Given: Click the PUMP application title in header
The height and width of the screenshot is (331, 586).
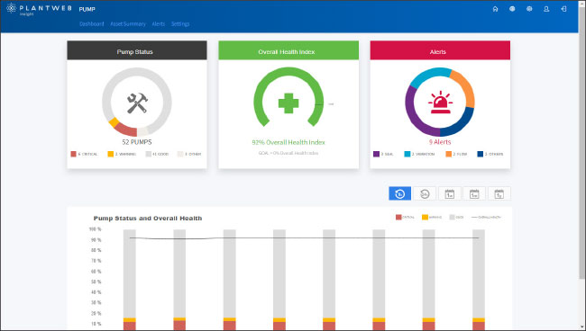Looking at the screenshot, I should [87, 9].
